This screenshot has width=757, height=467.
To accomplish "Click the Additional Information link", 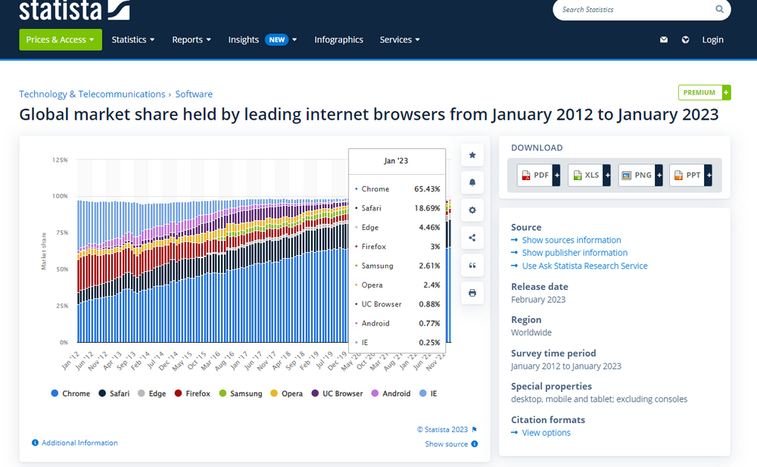I will [79, 443].
